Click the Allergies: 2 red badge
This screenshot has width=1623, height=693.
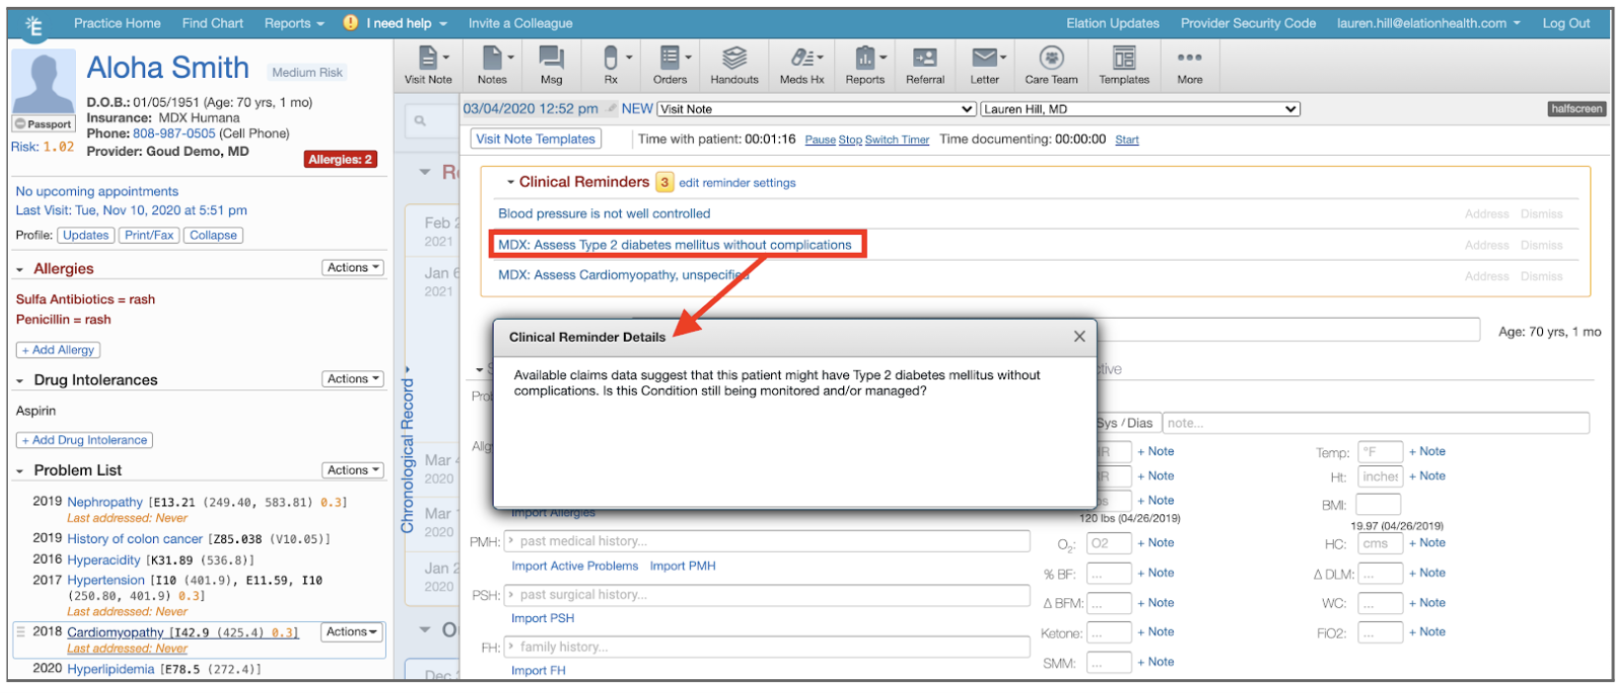[x=341, y=159]
